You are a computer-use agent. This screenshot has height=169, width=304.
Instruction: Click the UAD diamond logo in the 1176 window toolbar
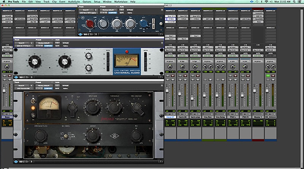click(x=16, y=77)
